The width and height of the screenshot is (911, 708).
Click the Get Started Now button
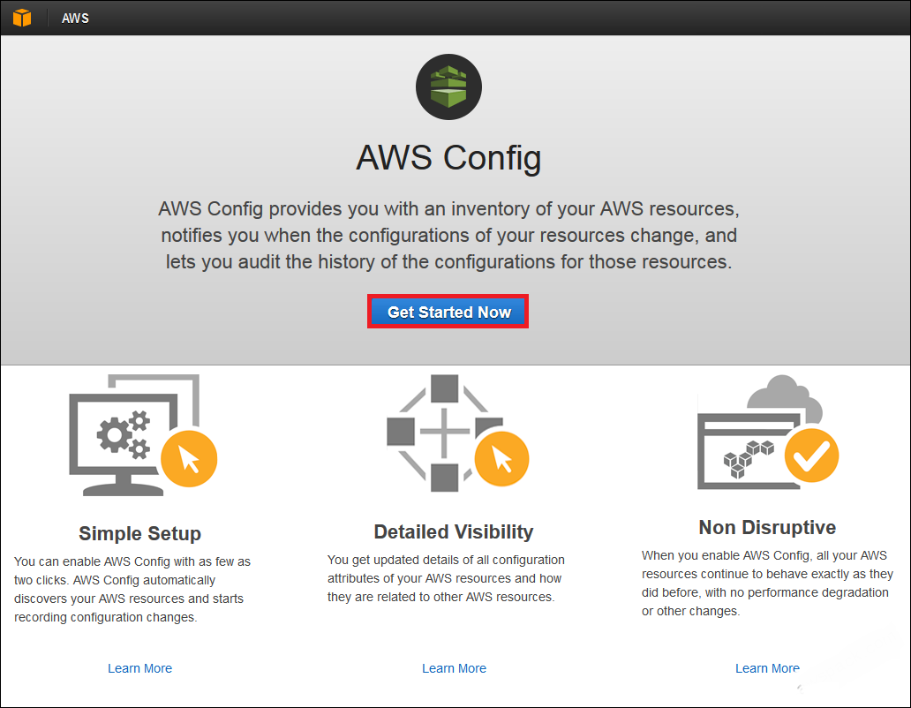click(x=448, y=312)
